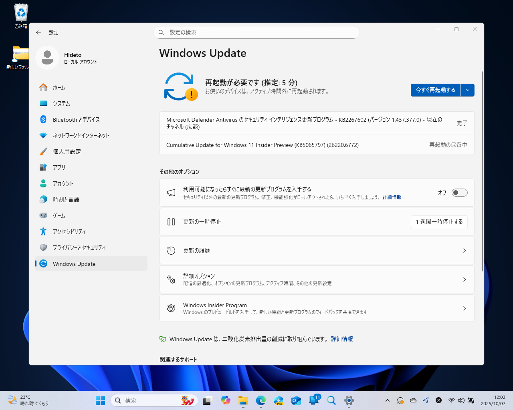
Task: Open Copilot from the taskbar
Action: pos(226,400)
